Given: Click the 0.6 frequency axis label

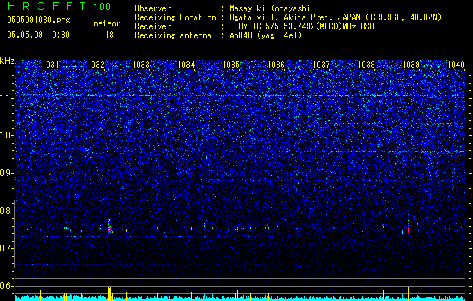Looking at the screenshot, I should (x=6, y=286).
